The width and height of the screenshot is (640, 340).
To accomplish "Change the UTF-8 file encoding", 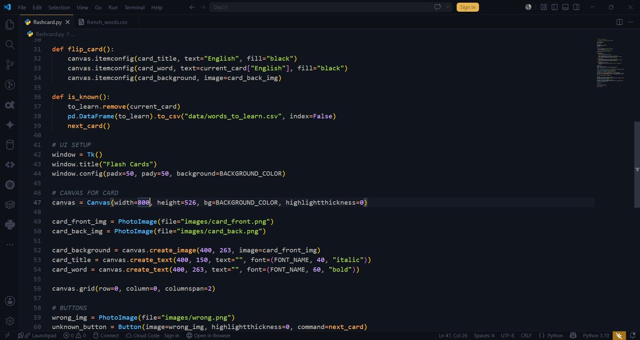I will click(507, 336).
